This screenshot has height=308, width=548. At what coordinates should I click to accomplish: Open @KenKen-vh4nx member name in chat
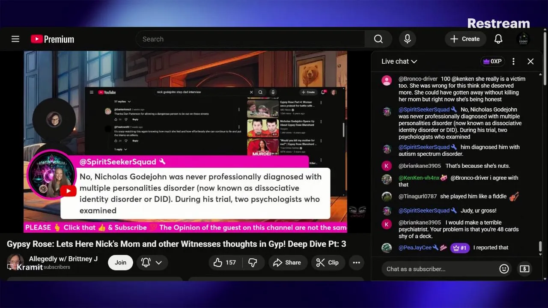419,178
